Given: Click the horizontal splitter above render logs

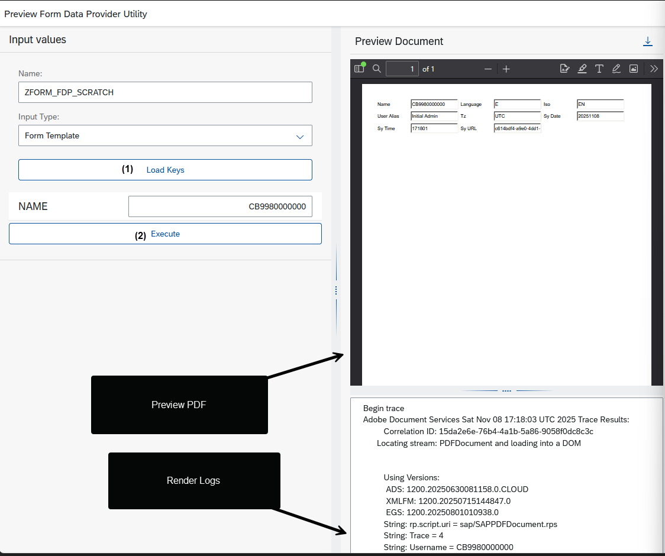Looking at the screenshot, I should click(506, 391).
